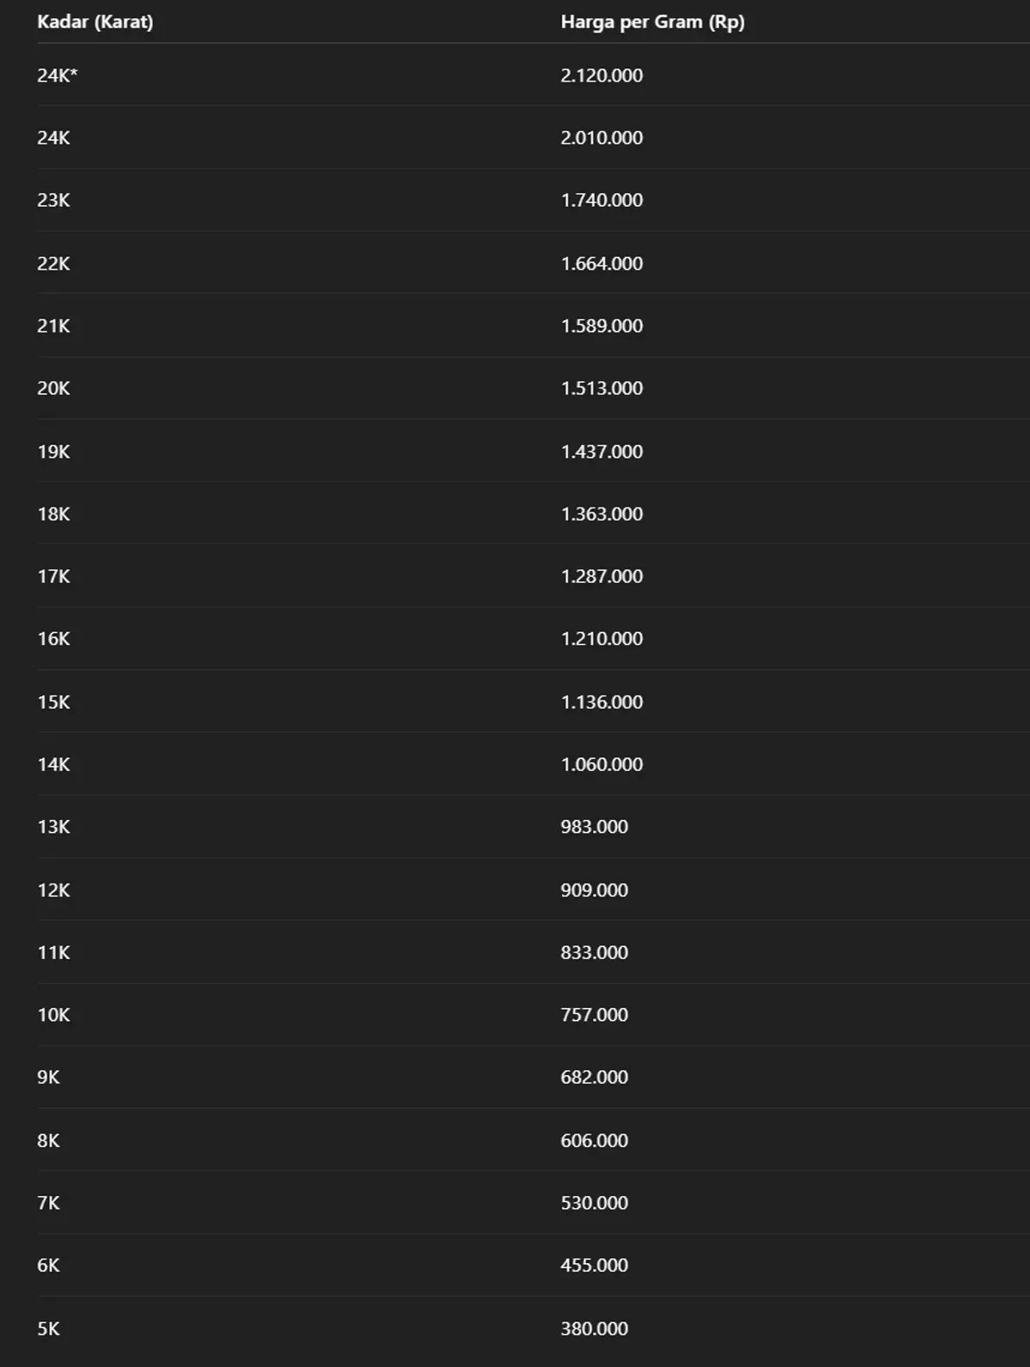Click the "Harga per Gram (Rp)" header
This screenshot has width=1030, height=1367.
pos(652,22)
